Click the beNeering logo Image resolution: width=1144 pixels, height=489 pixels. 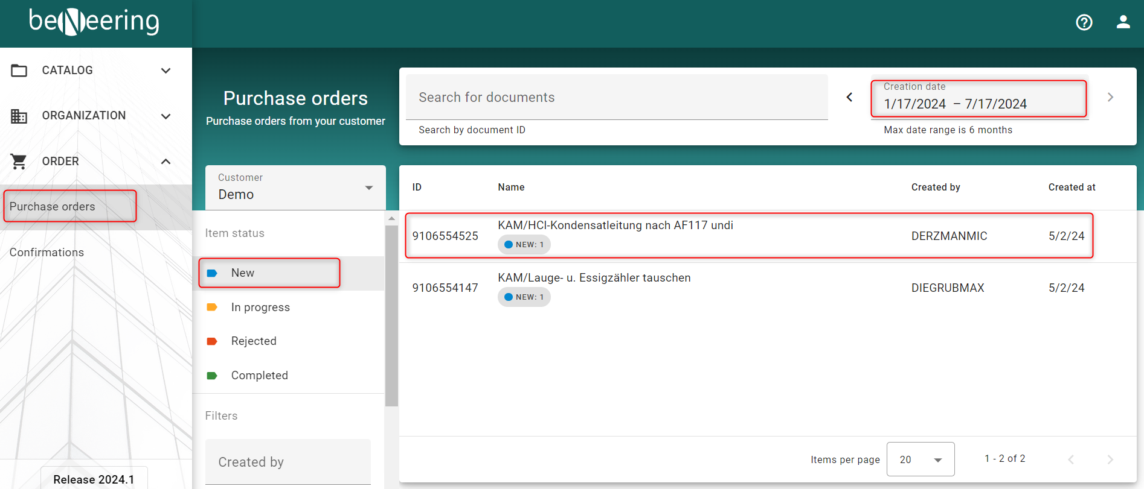point(94,22)
